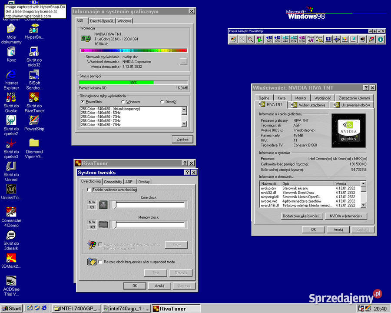Switch to INTEL740AGP_ taskbar window
The image size is (391, 313).
[x=77, y=309]
